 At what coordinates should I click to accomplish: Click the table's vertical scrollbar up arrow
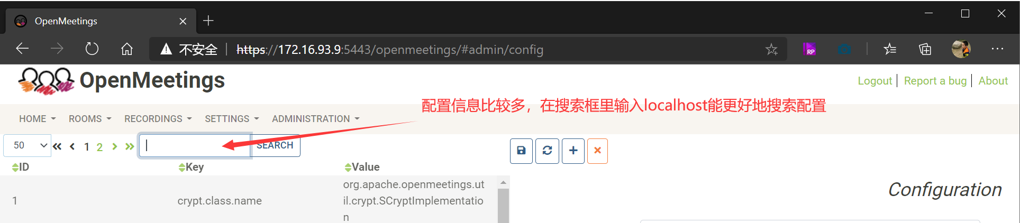pos(503,182)
